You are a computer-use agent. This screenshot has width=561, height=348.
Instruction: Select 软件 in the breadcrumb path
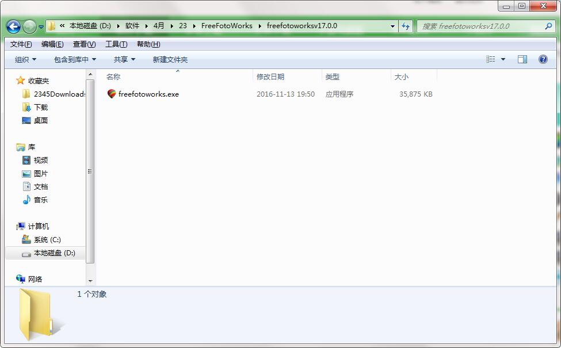[x=132, y=26]
